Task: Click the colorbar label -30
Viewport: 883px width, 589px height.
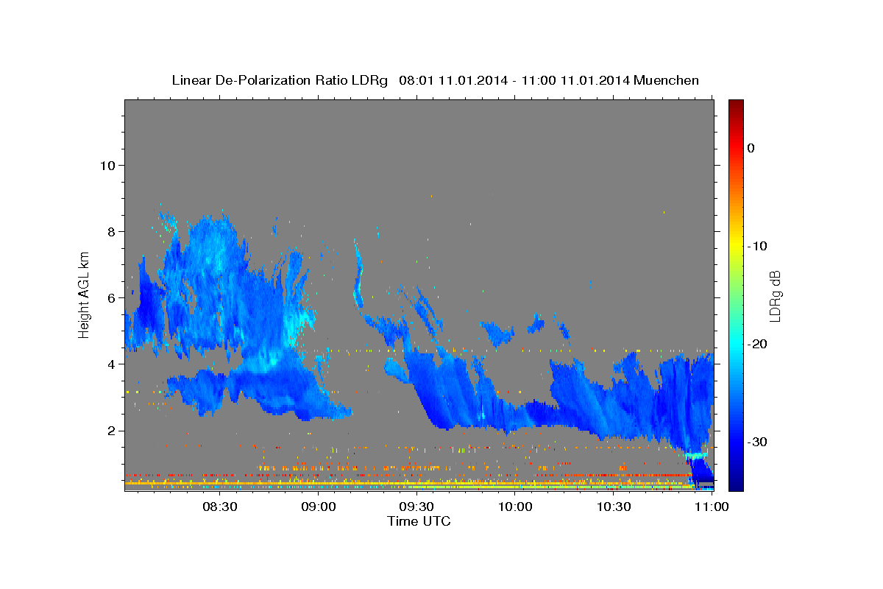Action: point(757,442)
